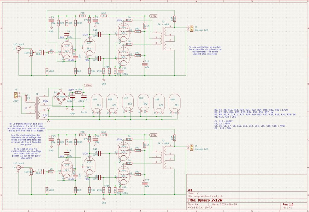Click resistor R1 labeled 70 25W
Image resolution: width=309 pixels, height=212 pixels.
coord(78,92)
